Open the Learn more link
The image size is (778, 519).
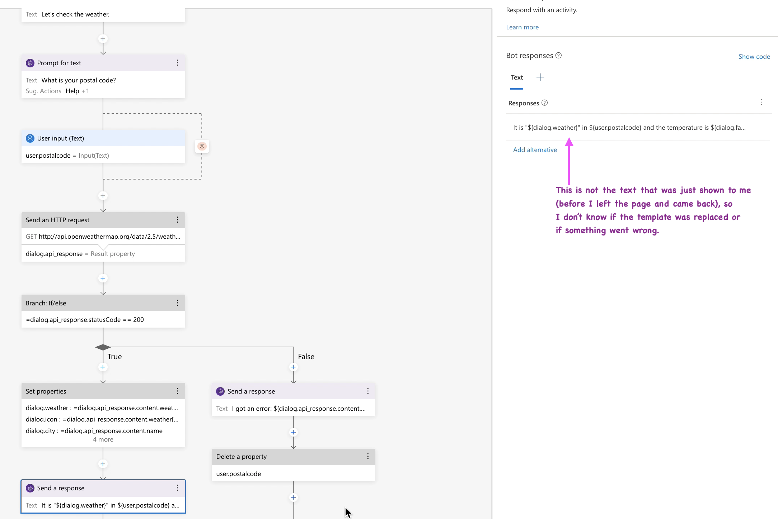tap(522, 27)
